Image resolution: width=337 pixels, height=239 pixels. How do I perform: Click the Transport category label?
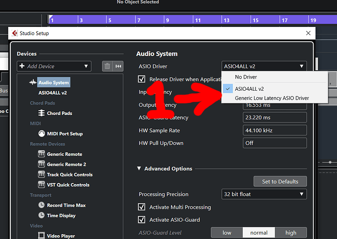(x=41, y=195)
